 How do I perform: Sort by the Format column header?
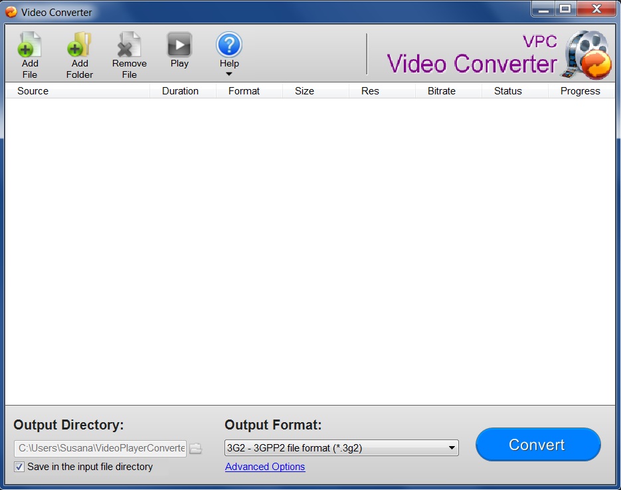[x=249, y=91]
